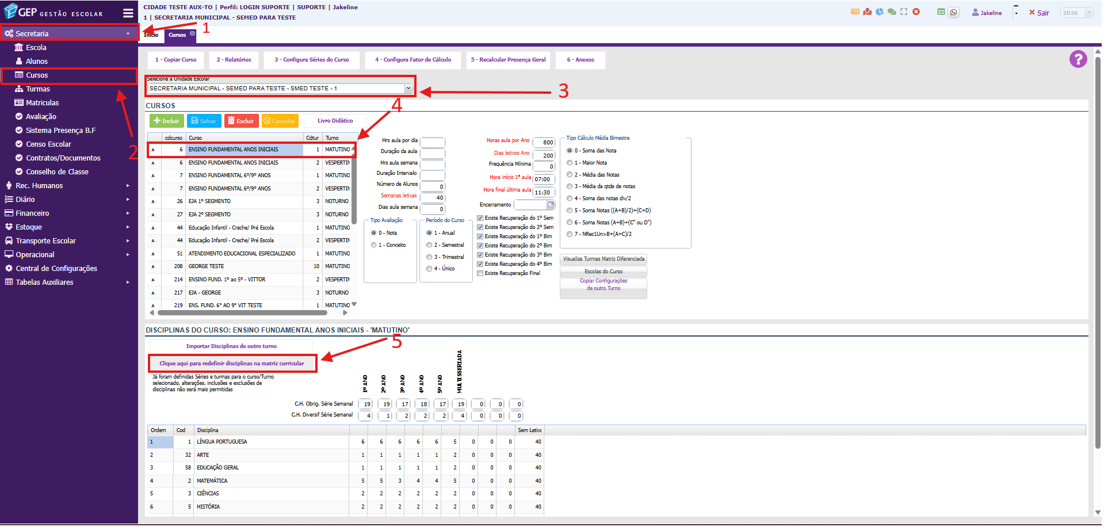Toggle fullscreen using the expand icon
Image resolution: width=1104 pixels, height=527 pixels.
tap(904, 12)
